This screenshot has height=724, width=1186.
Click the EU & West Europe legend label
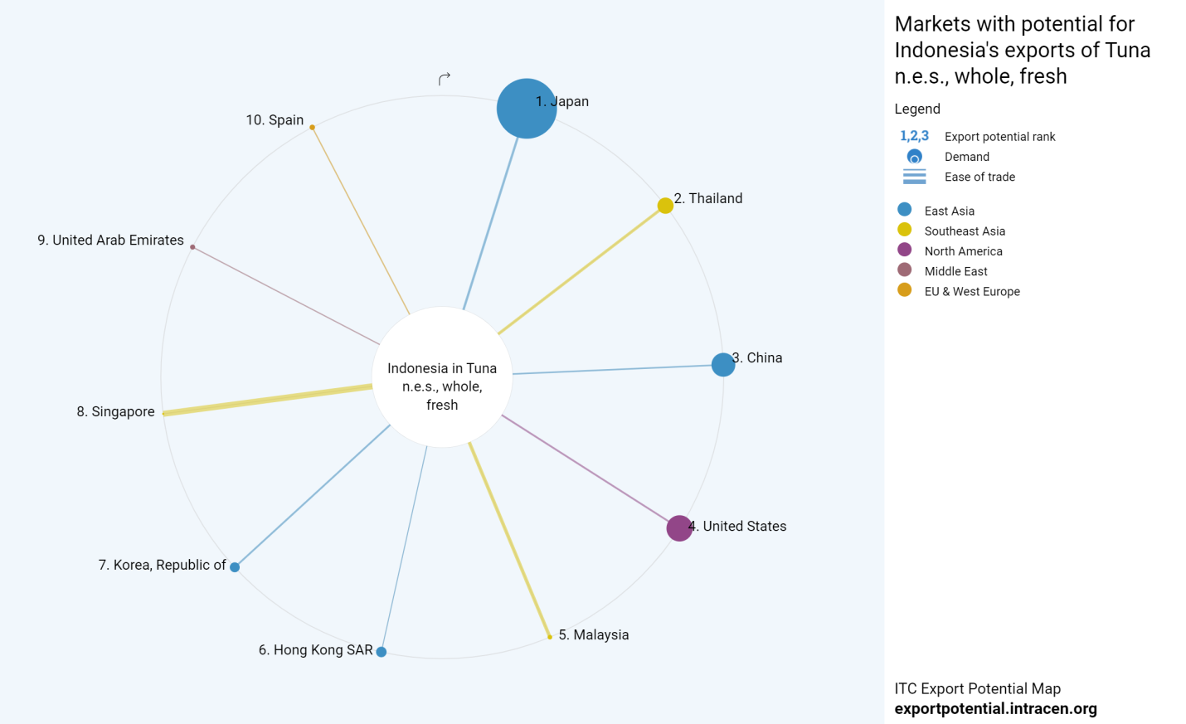point(972,292)
